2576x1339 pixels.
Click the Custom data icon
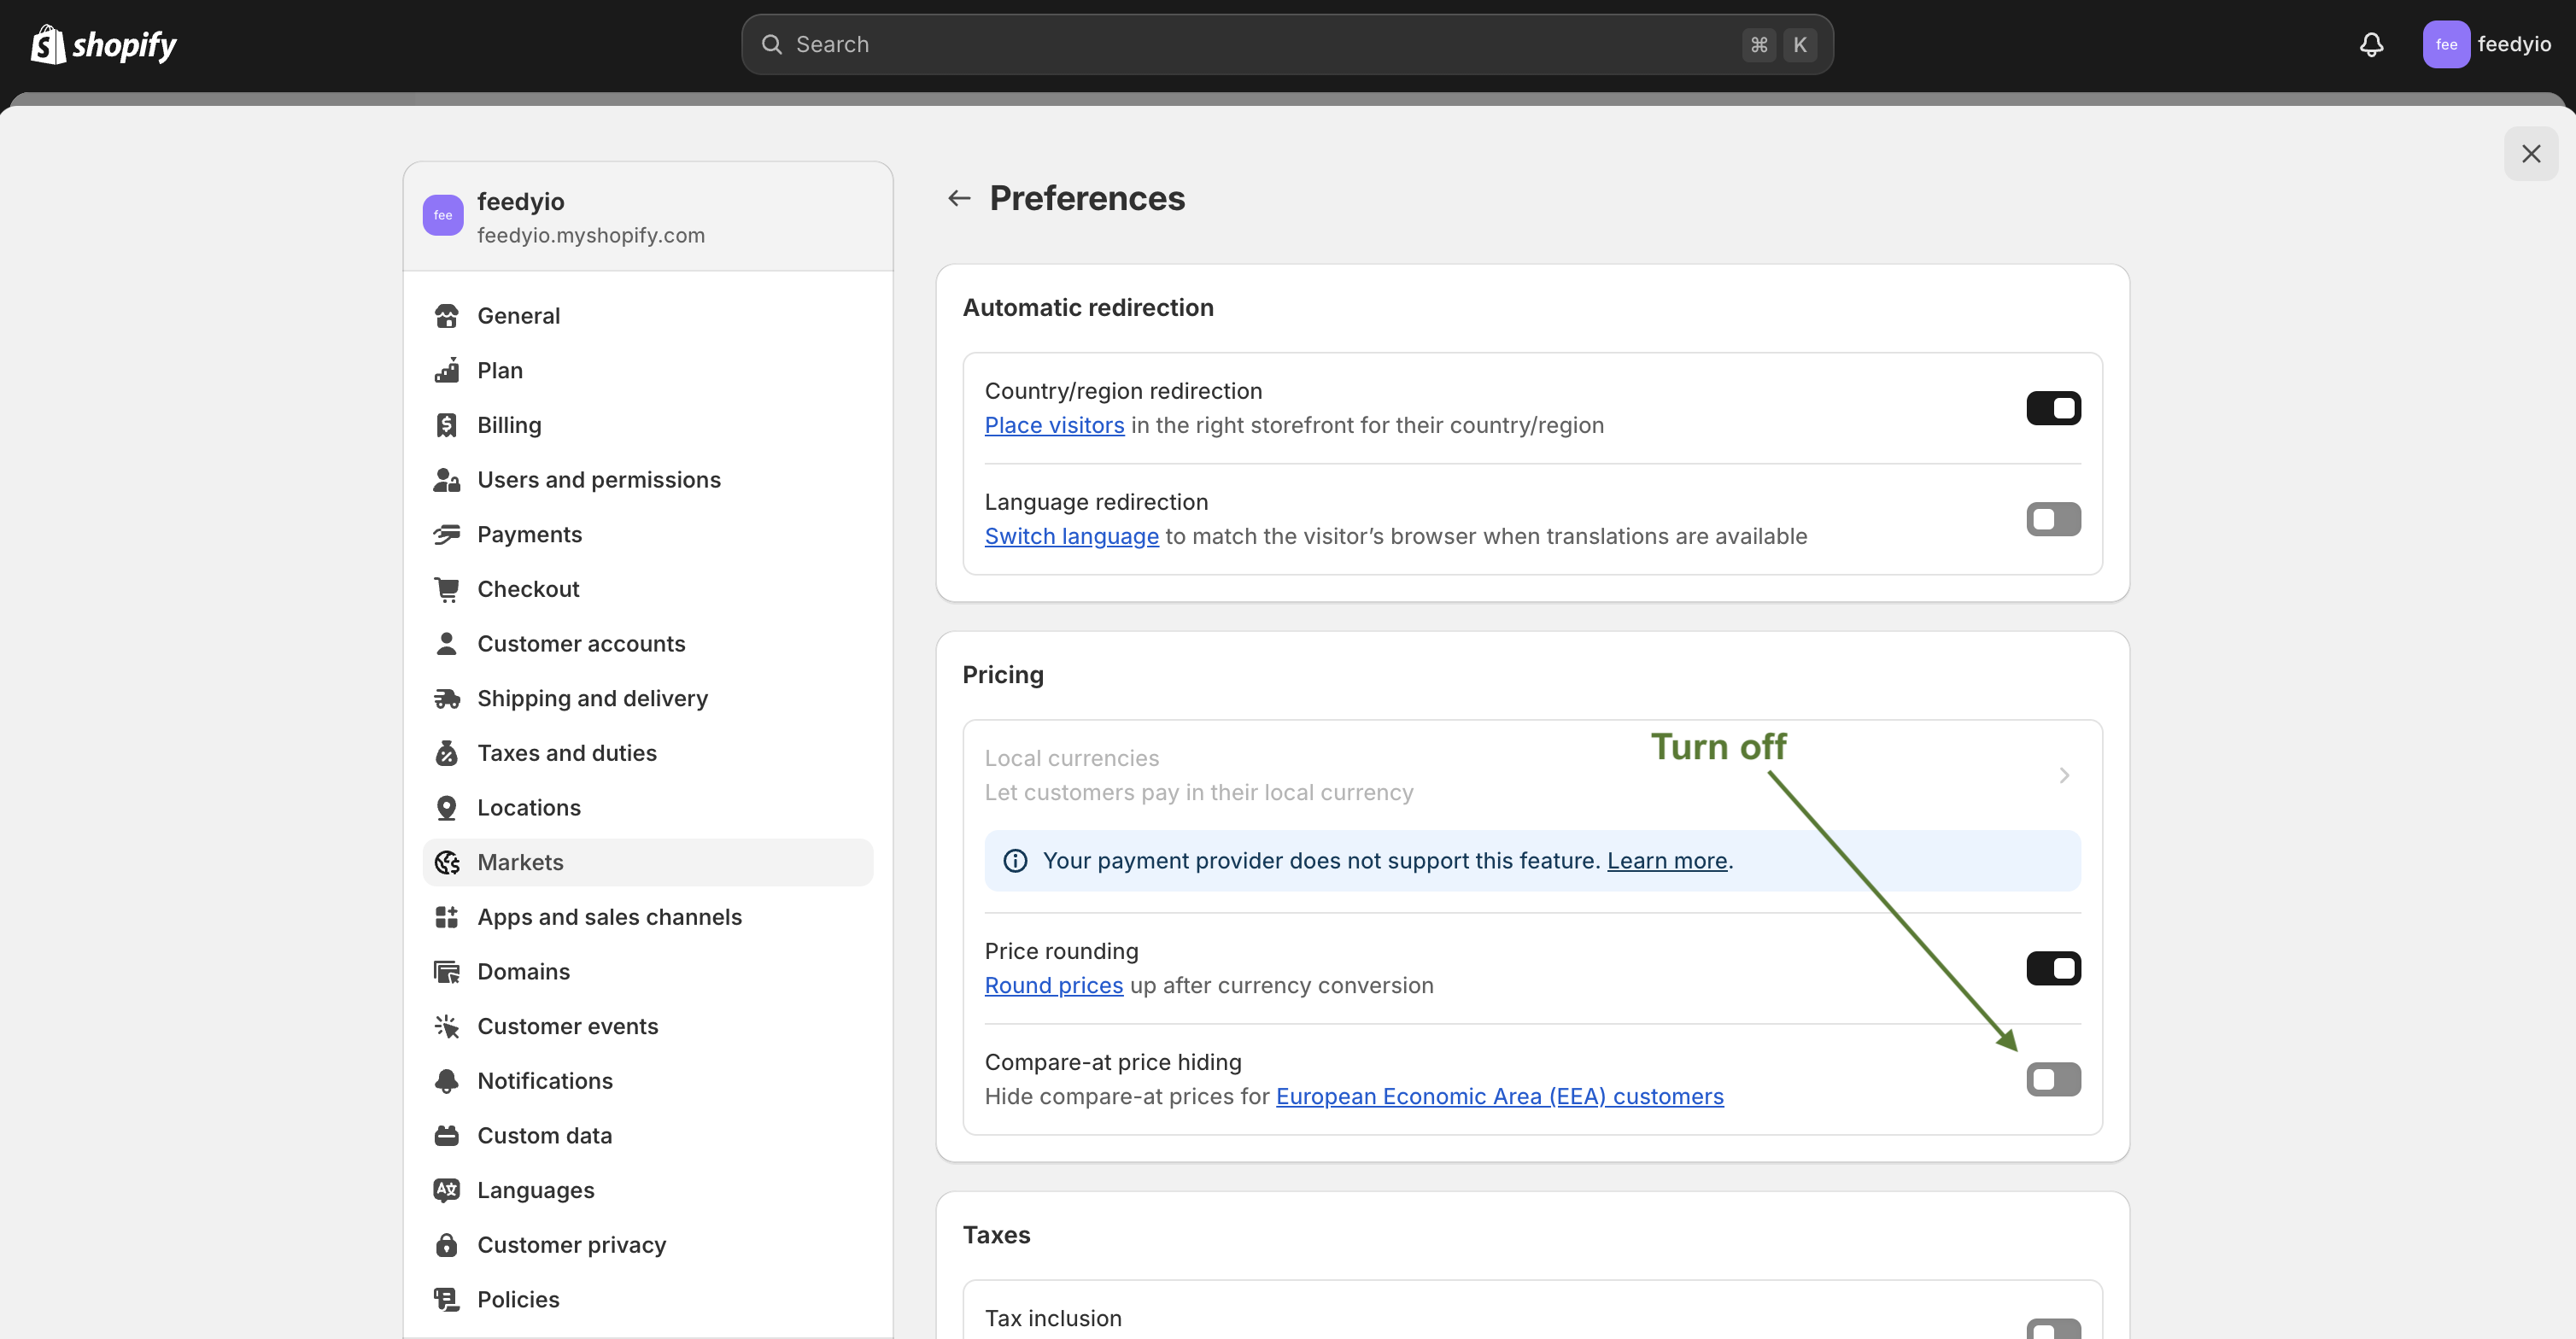click(x=446, y=1136)
